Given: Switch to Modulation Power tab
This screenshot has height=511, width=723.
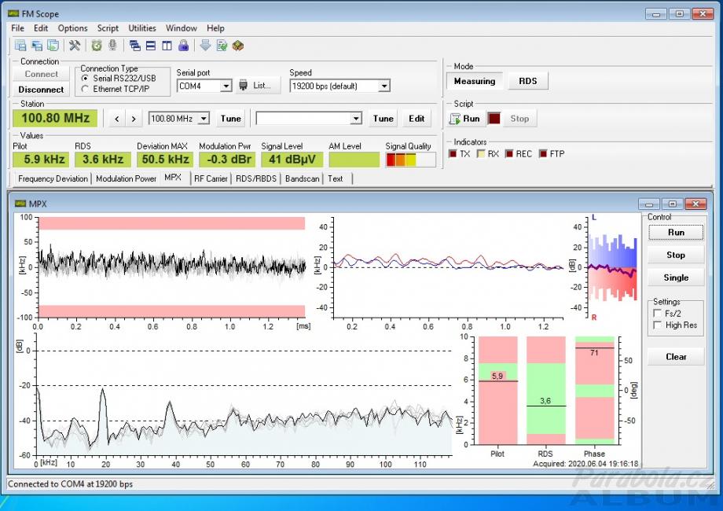Looking at the screenshot, I should [x=126, y=179].
